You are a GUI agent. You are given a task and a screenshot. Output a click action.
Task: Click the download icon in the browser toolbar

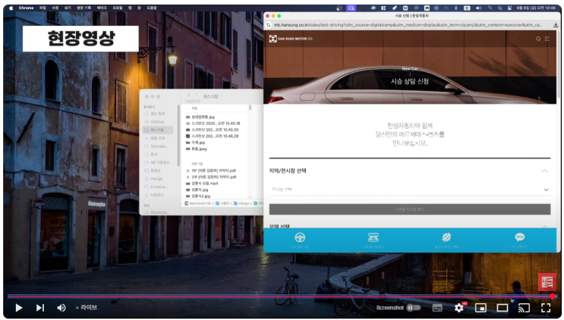tap(556, 25)
